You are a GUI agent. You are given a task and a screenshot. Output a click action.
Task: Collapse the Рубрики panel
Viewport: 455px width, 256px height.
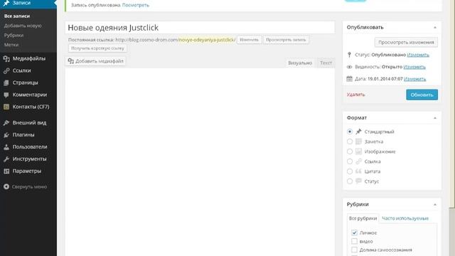tap(435, 205)
